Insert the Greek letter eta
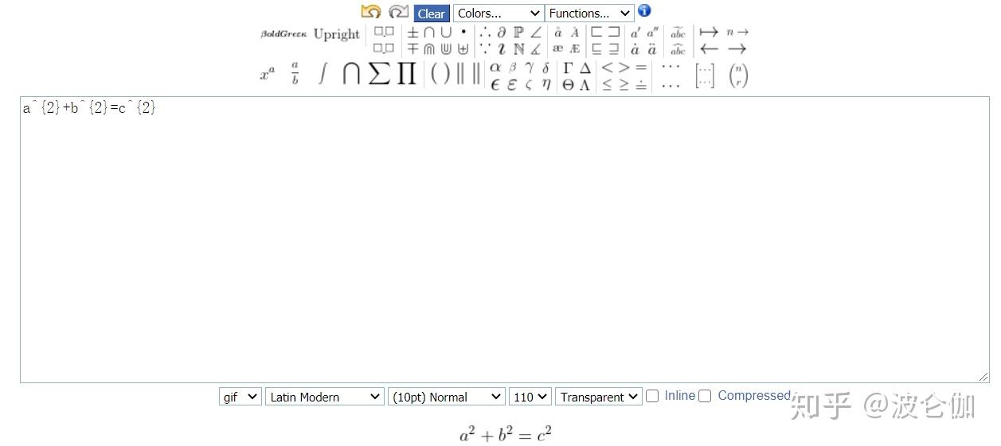 pos(546,84)
